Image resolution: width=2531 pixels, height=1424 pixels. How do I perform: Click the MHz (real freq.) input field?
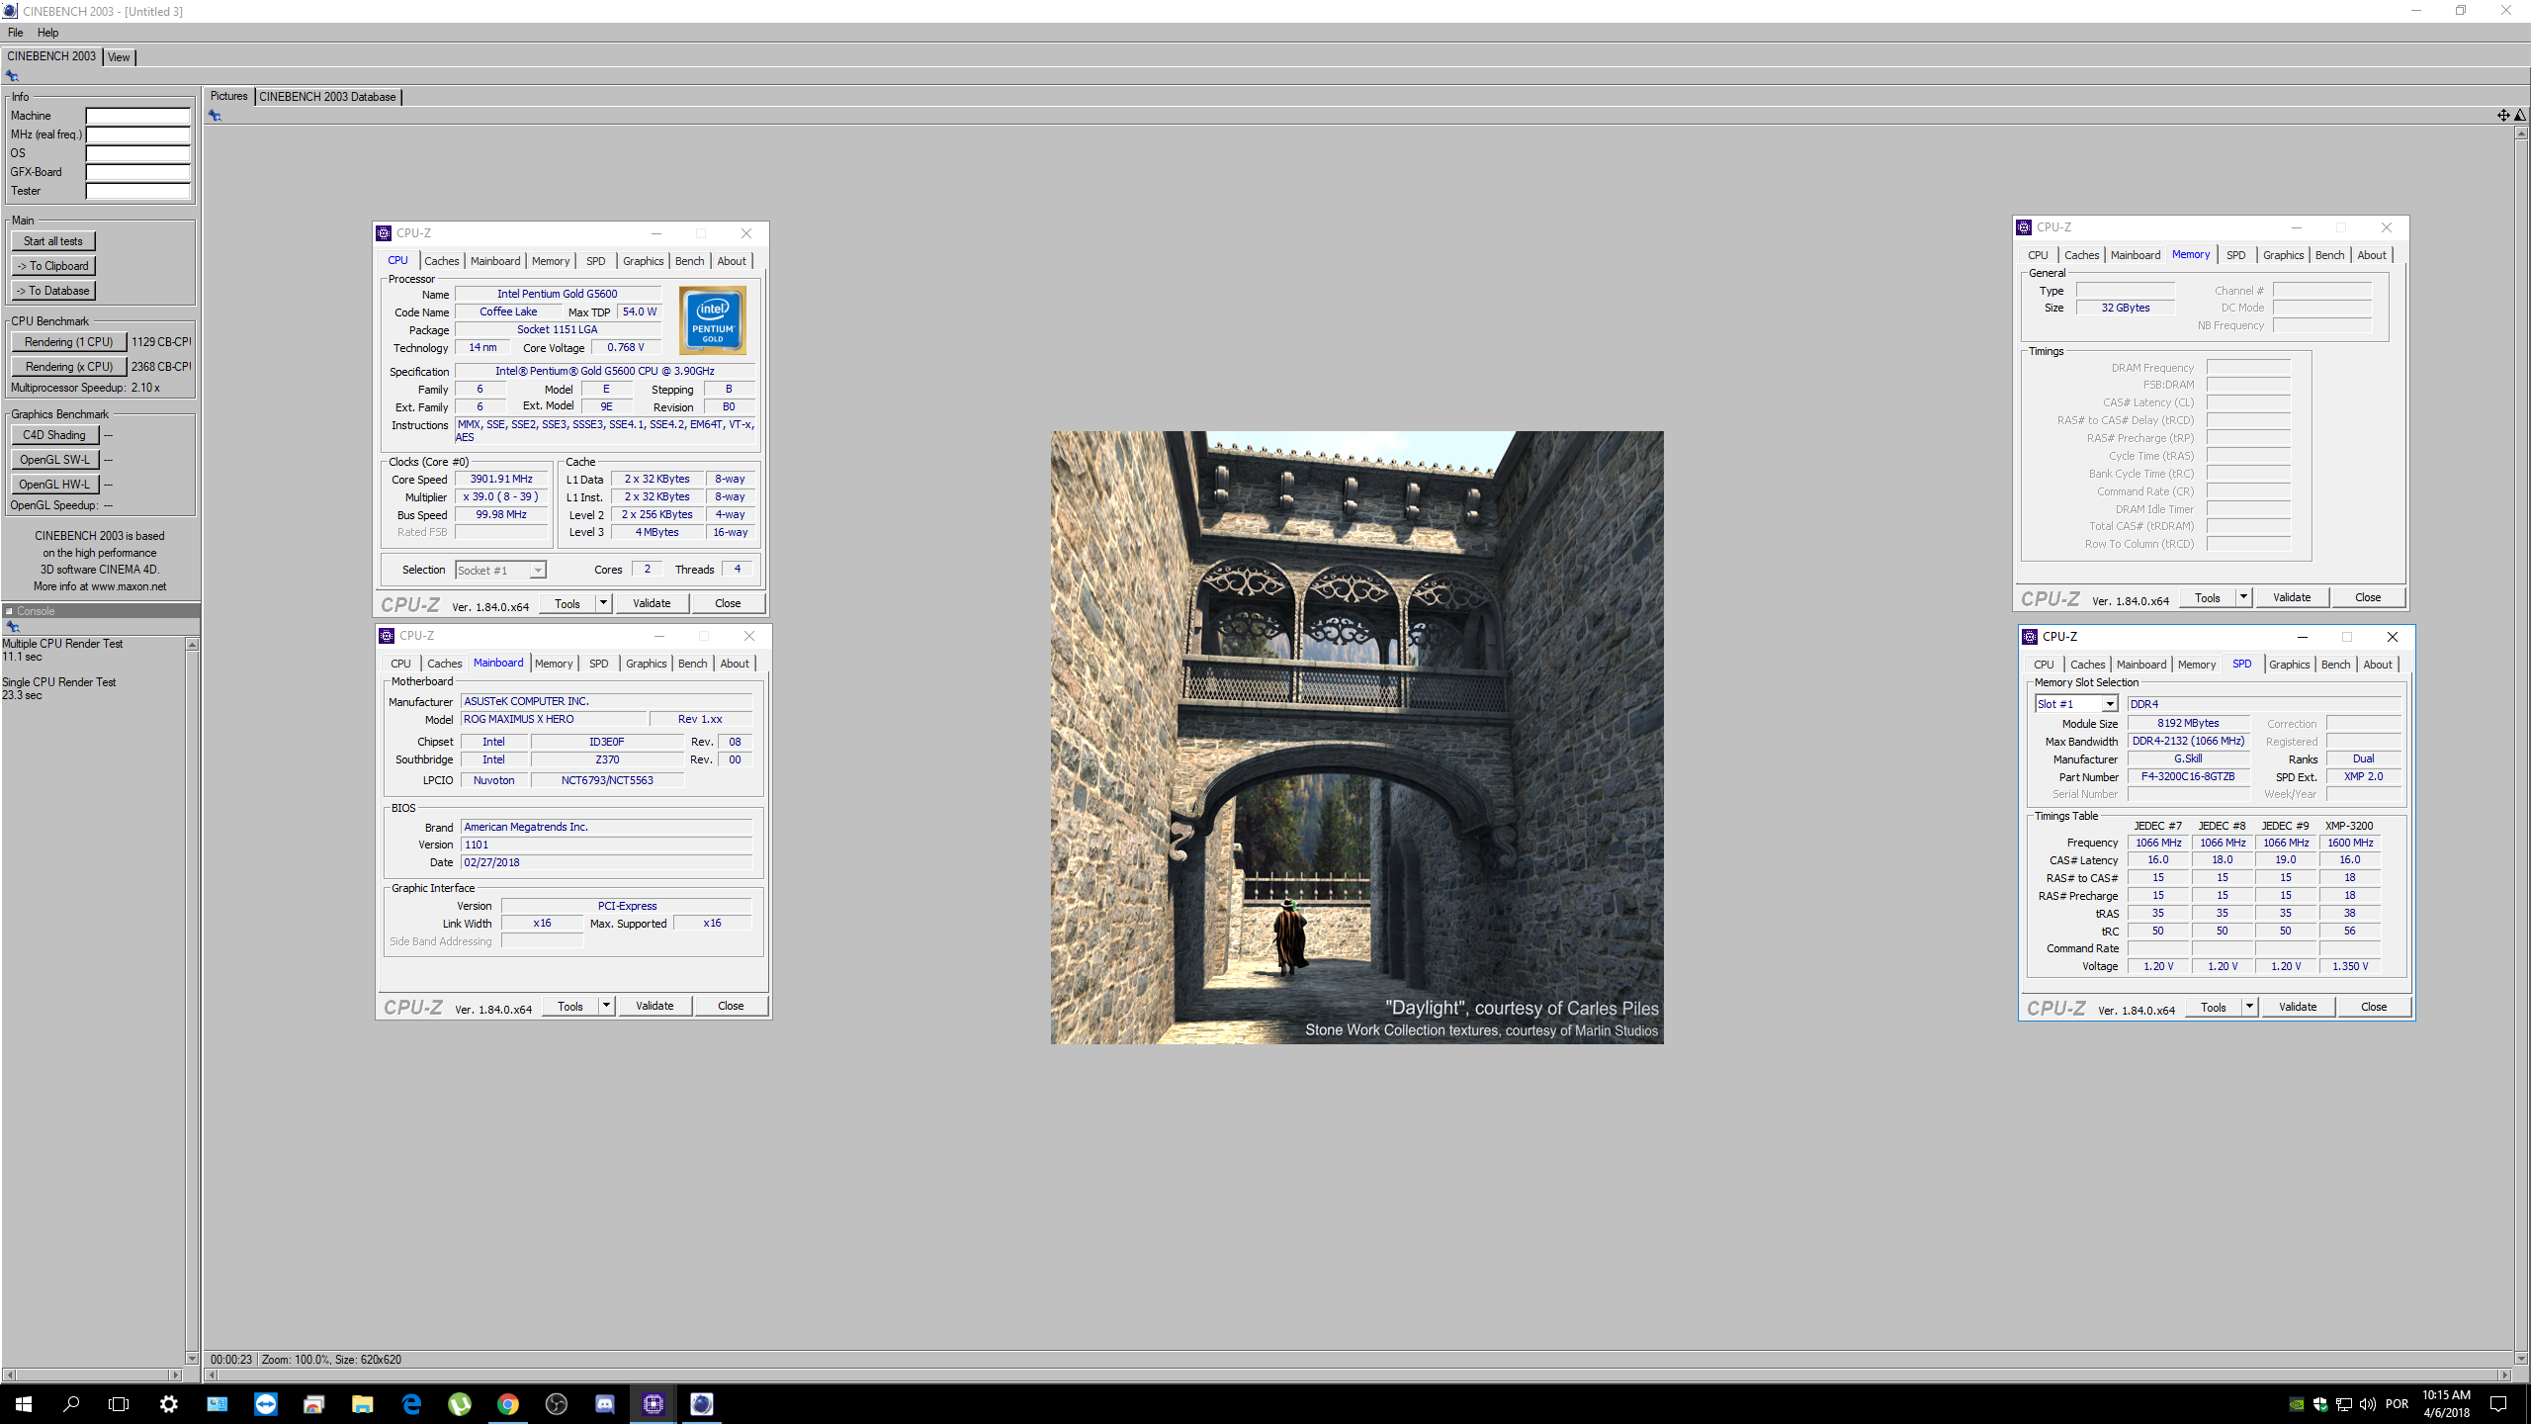[137, 134]
